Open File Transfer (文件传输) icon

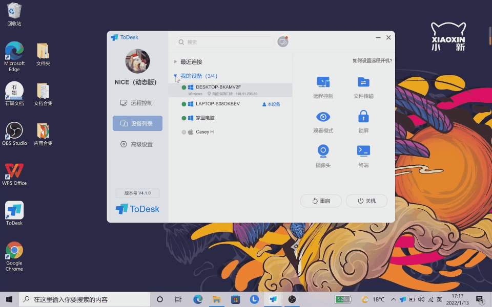tap(363, 82)
